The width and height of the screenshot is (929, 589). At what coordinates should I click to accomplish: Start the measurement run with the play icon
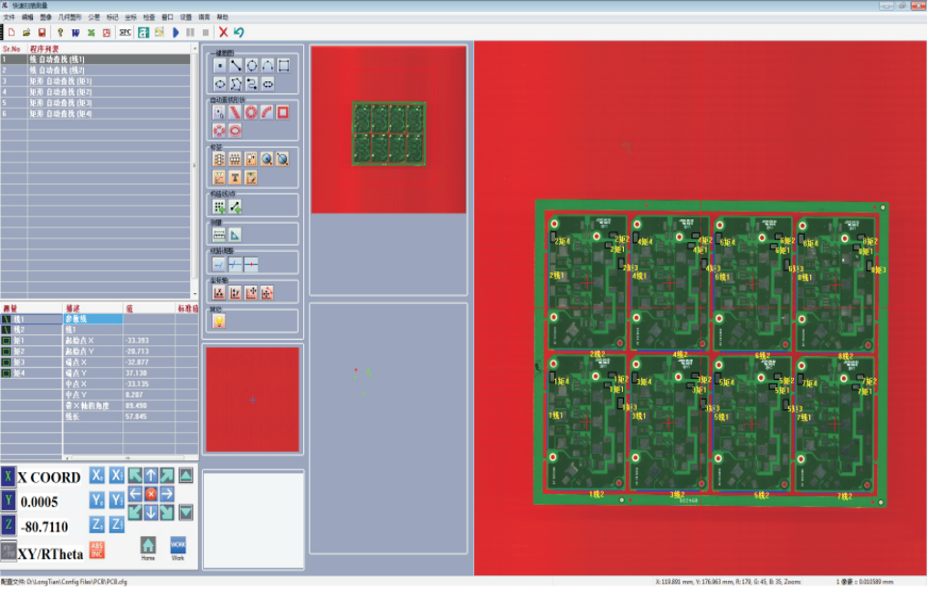[x=174, y=32]
